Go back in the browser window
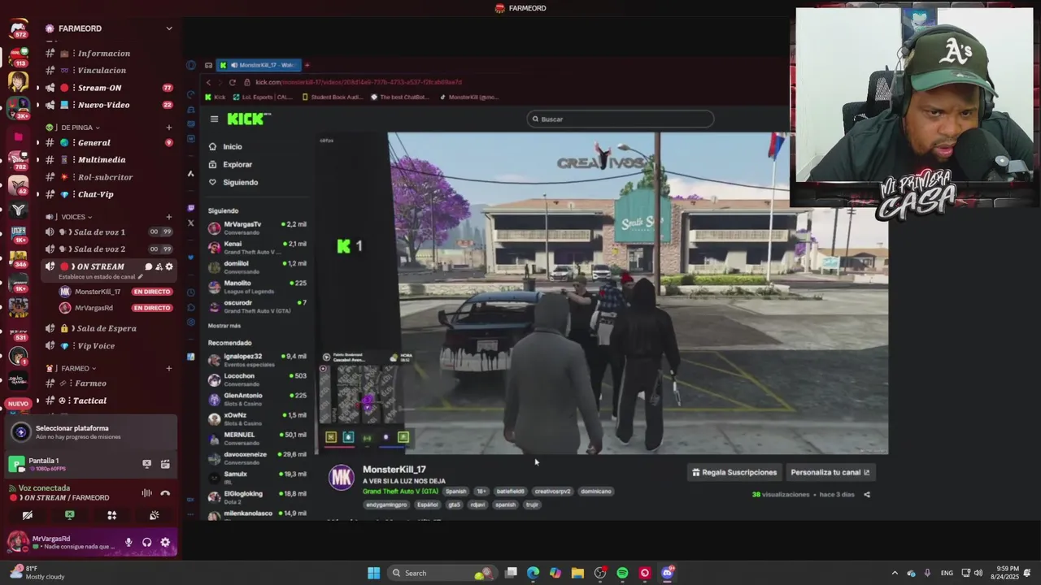Viewport: 1041px width, 585px height. [208, 82]
